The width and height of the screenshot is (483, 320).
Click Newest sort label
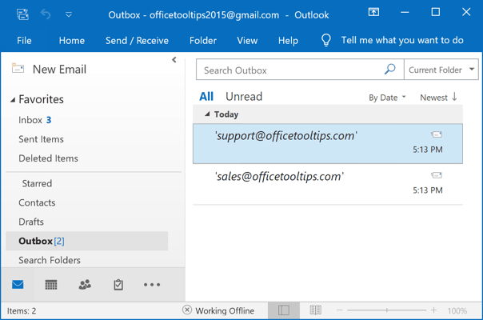pyautogui.click(x=433, y=98)
